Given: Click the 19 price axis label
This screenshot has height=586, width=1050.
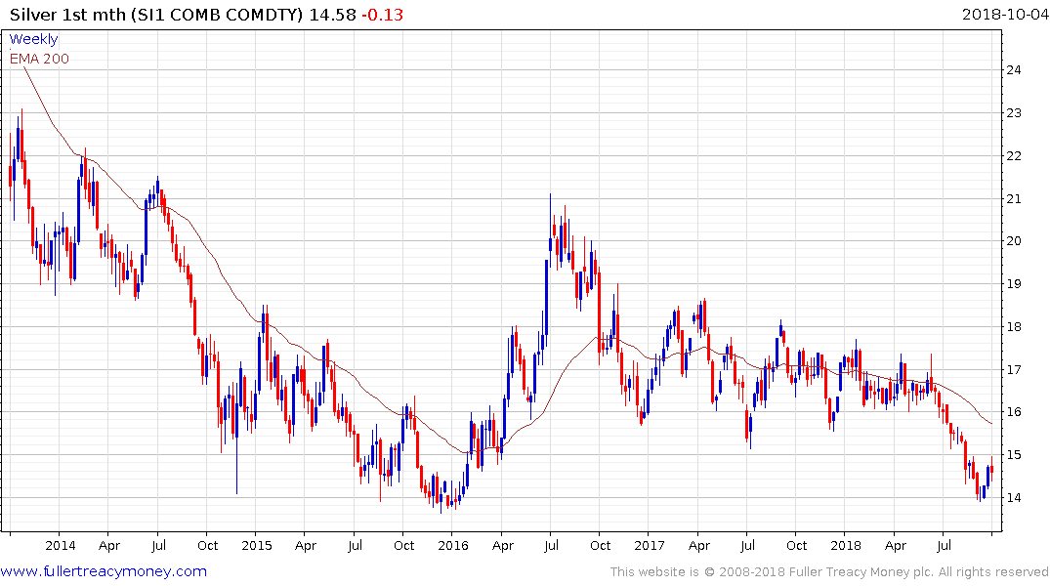Looking at the screenshot, I should pyautogui.click(x=1014, y=284).
